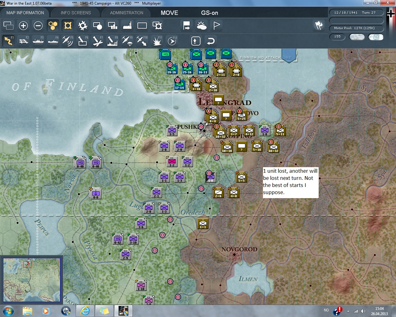Image resolution: width=396 pixels, height=317 pixels.
Task: Select the German unit labeled 3-10
Action: tap(133, 239)
